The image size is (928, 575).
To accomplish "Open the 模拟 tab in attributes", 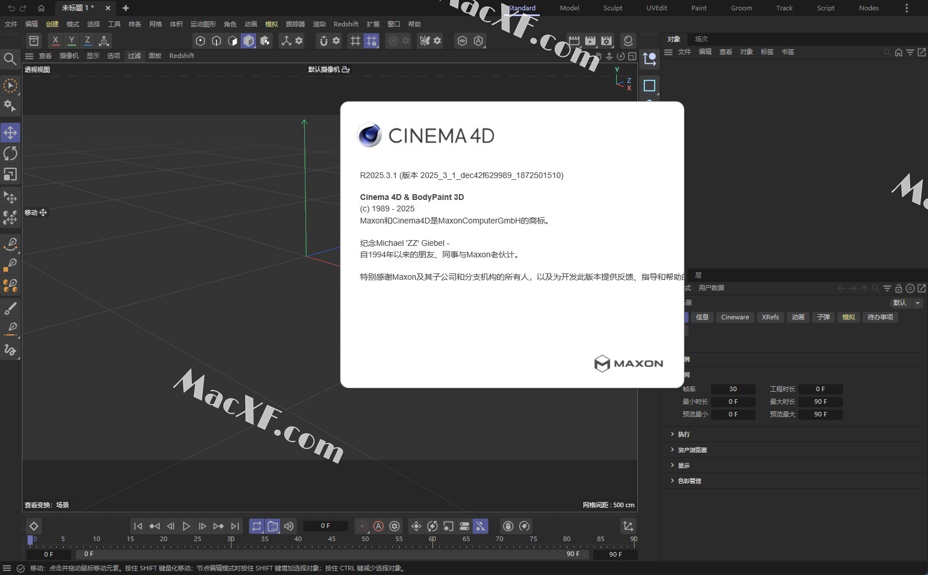I will (849, 317).
